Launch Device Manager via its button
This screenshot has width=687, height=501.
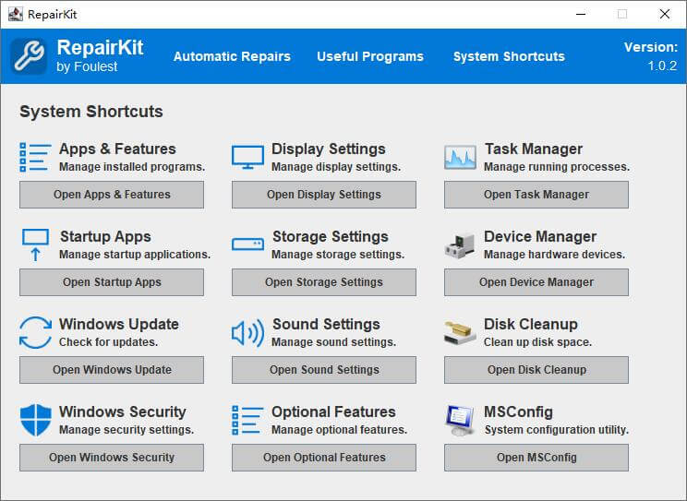coord(536,282)
